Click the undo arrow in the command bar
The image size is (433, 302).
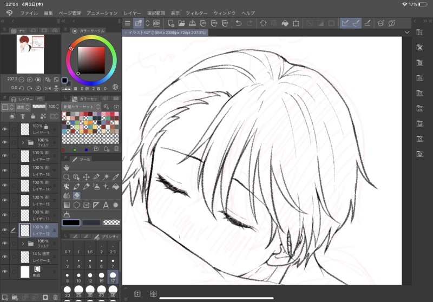click(x=238, y=23)
